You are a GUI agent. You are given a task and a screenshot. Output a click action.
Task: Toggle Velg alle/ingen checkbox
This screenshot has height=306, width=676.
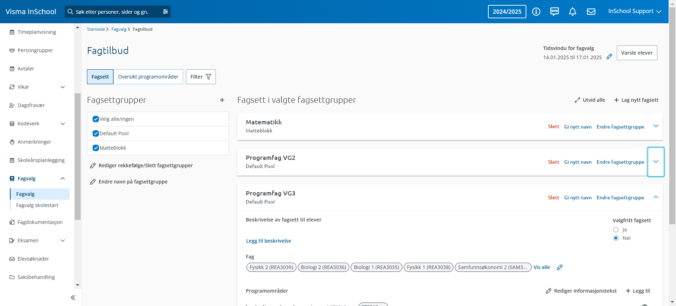[95, 119]
